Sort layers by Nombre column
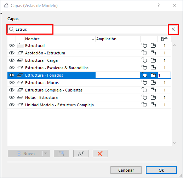183x178 pixels. click(60, 39)
